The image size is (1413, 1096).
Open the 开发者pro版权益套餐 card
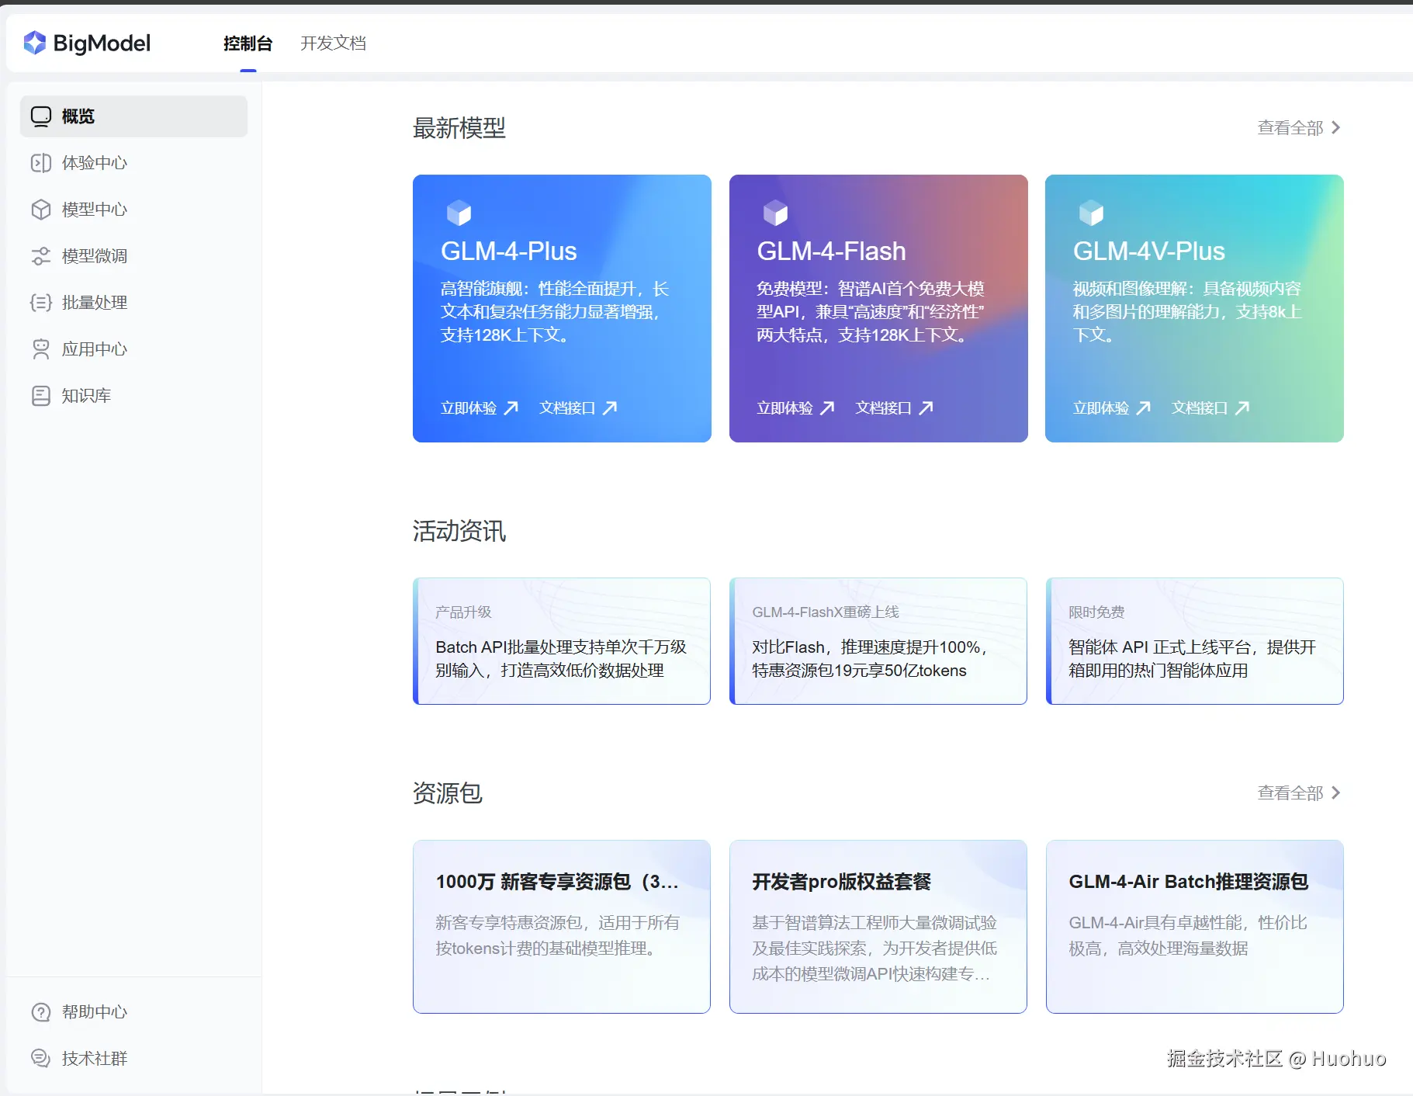click(878, 927)
